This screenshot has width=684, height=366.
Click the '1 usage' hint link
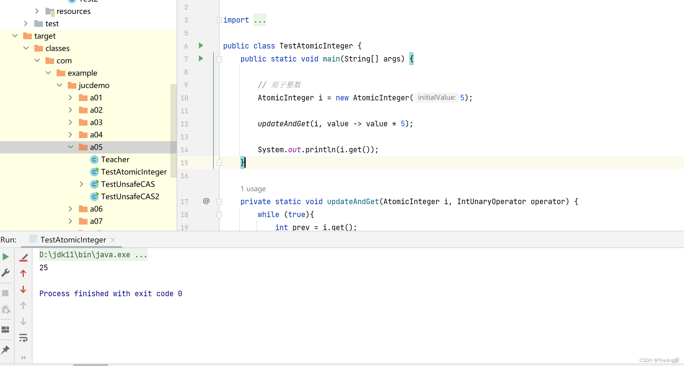(253, 189)
